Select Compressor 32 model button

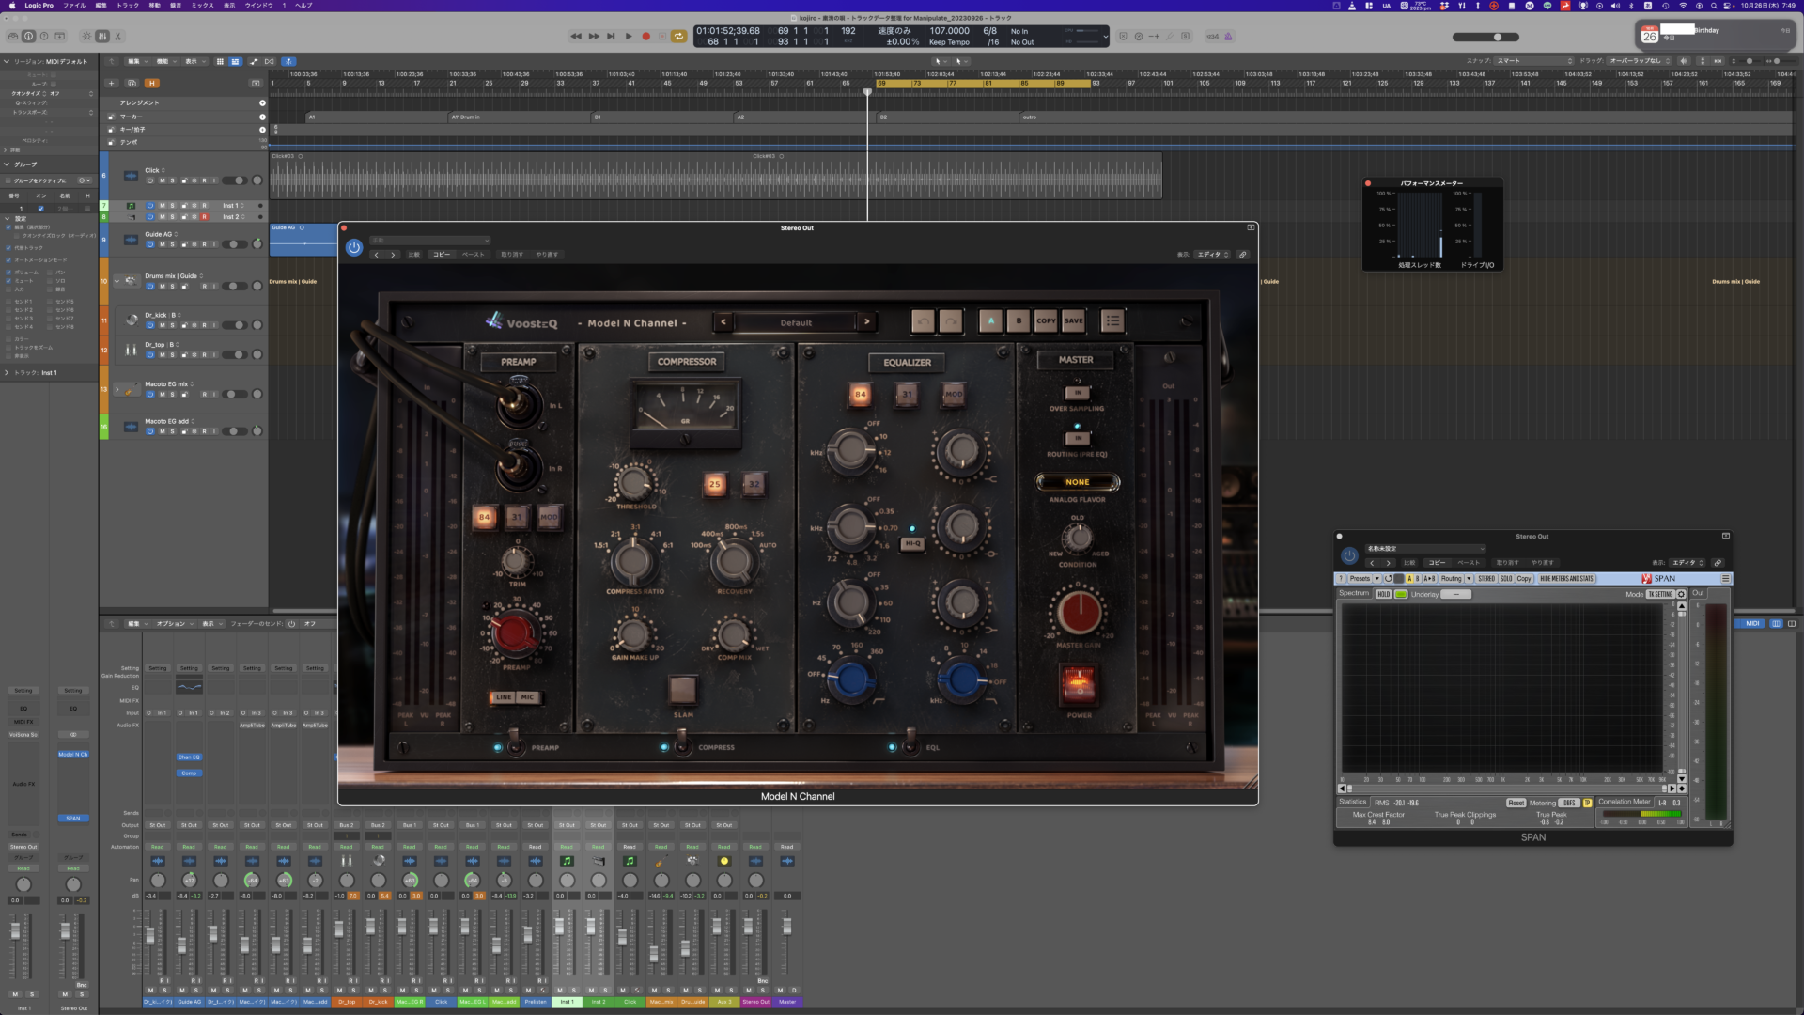tap(754, 484)
